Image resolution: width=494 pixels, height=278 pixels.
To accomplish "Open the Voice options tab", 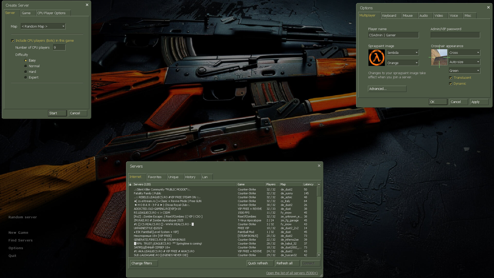I will (456, 15).
